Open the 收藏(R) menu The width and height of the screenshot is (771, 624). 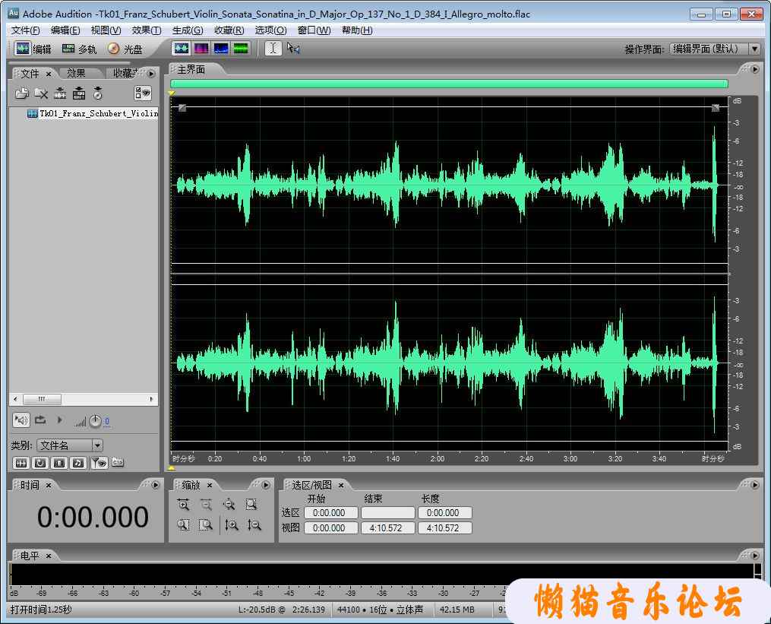pos(229,30)
